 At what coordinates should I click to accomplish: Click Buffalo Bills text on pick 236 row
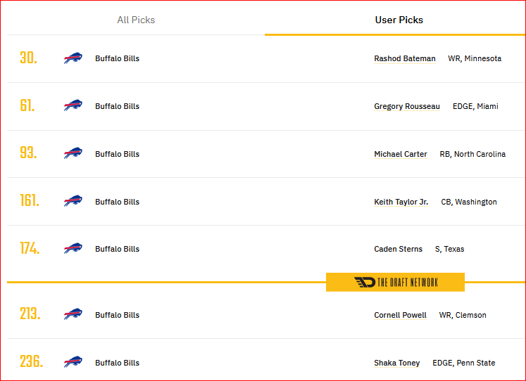117,363
